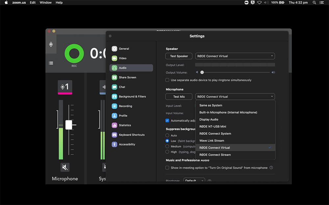Image resolution: width=329 pixels, height=205 pixels.
Task: Click the Output Volume slider handle
Action: 202,72
